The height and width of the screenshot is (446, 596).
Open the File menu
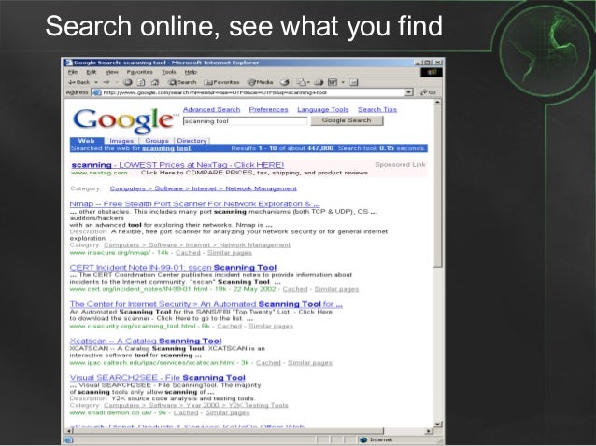pyautogui.click(x=73, y=72)
